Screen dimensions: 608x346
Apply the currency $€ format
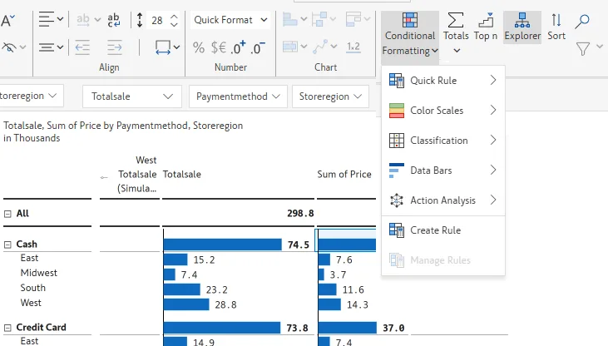coord(218,47)
